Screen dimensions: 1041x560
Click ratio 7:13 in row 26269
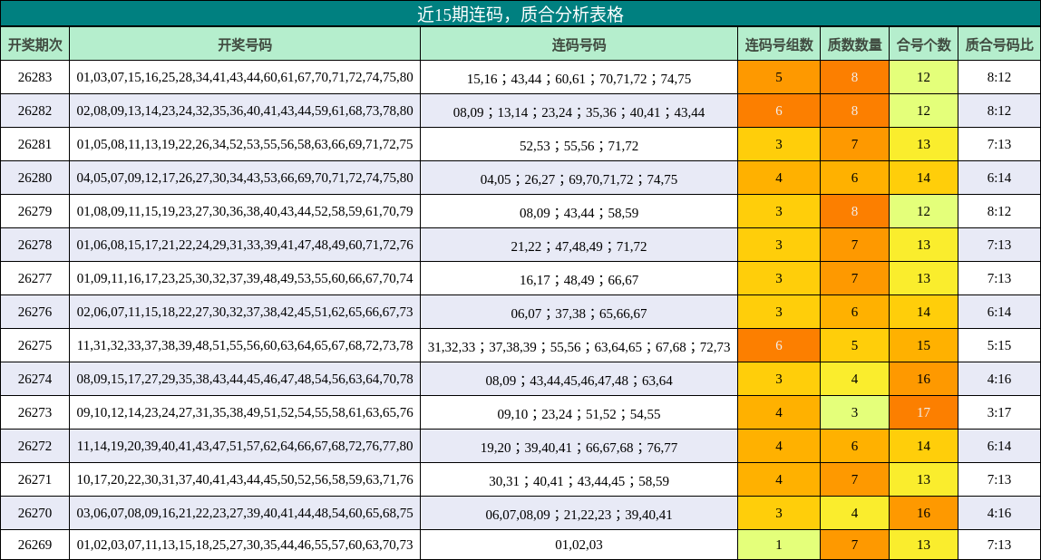tap(999, 545)
